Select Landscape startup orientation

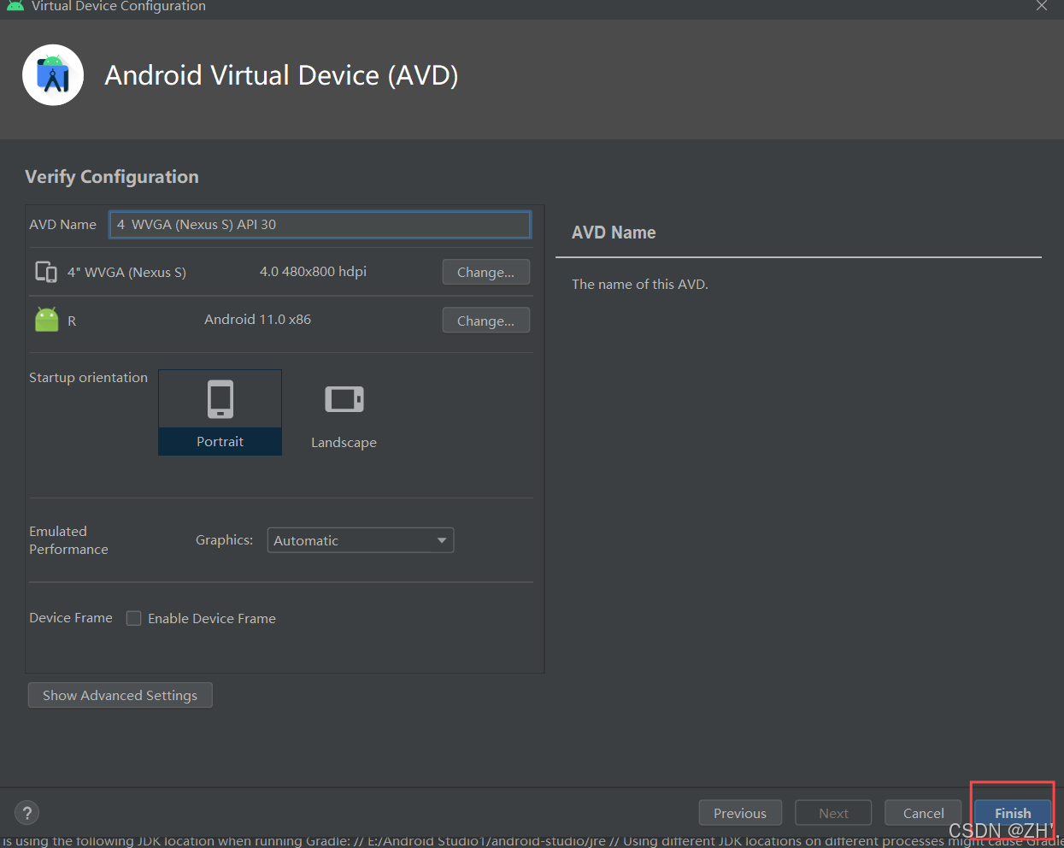(344, 414)
